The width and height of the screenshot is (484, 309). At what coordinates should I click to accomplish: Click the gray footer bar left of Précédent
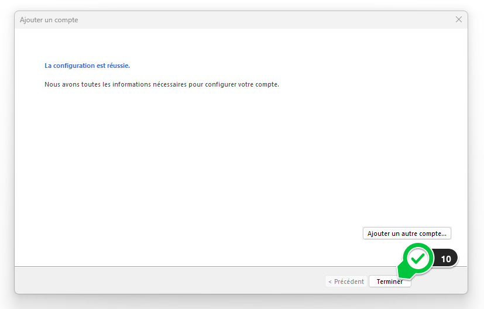pos(164,281)
